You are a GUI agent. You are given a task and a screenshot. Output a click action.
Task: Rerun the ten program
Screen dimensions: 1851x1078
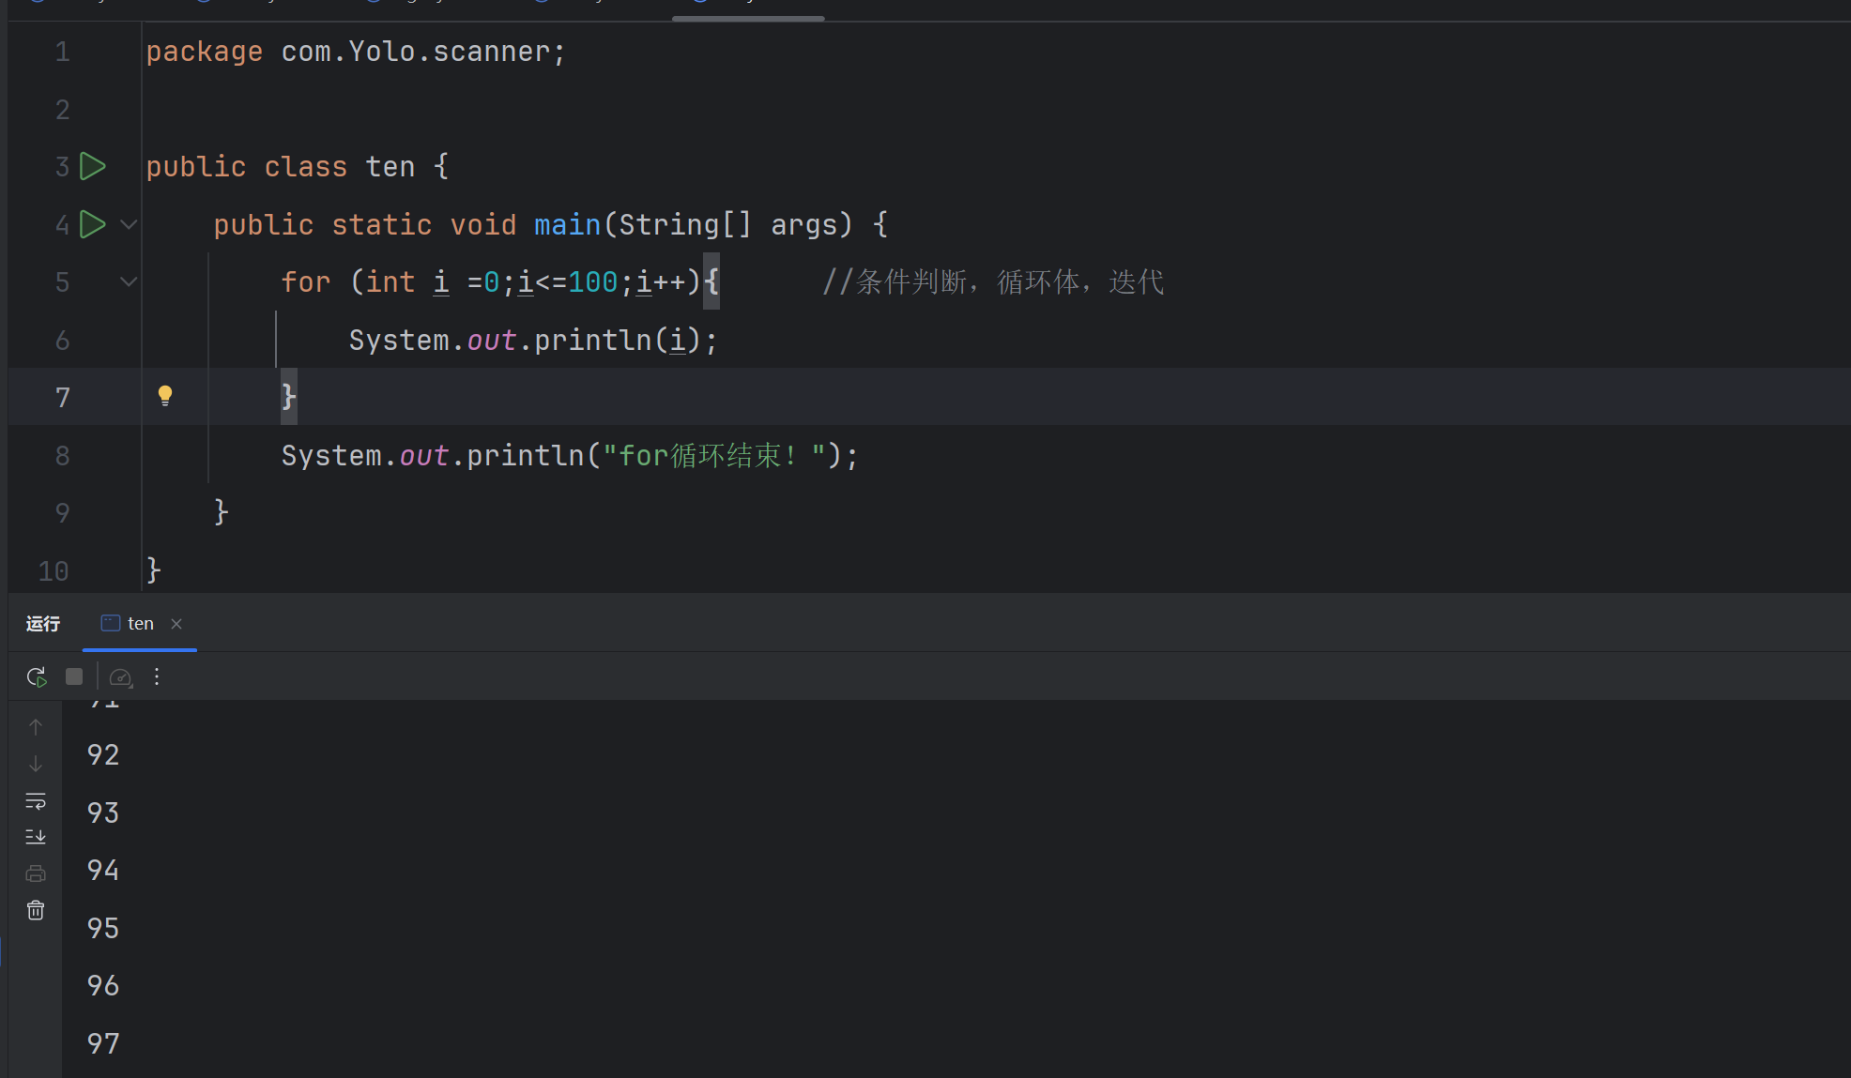pos(37,676)
